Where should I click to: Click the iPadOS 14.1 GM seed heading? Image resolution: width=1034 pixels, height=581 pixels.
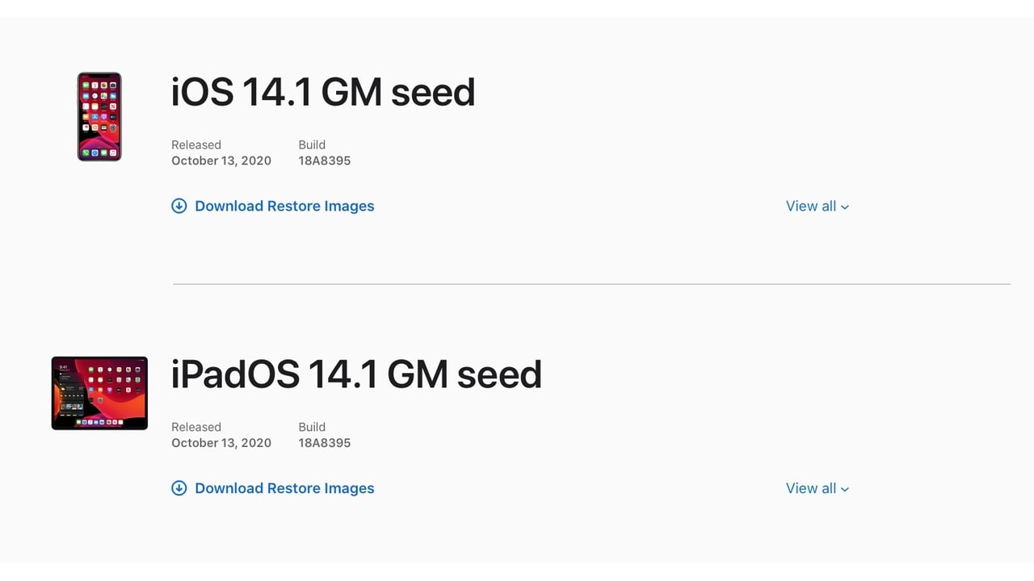click(356, 374)
